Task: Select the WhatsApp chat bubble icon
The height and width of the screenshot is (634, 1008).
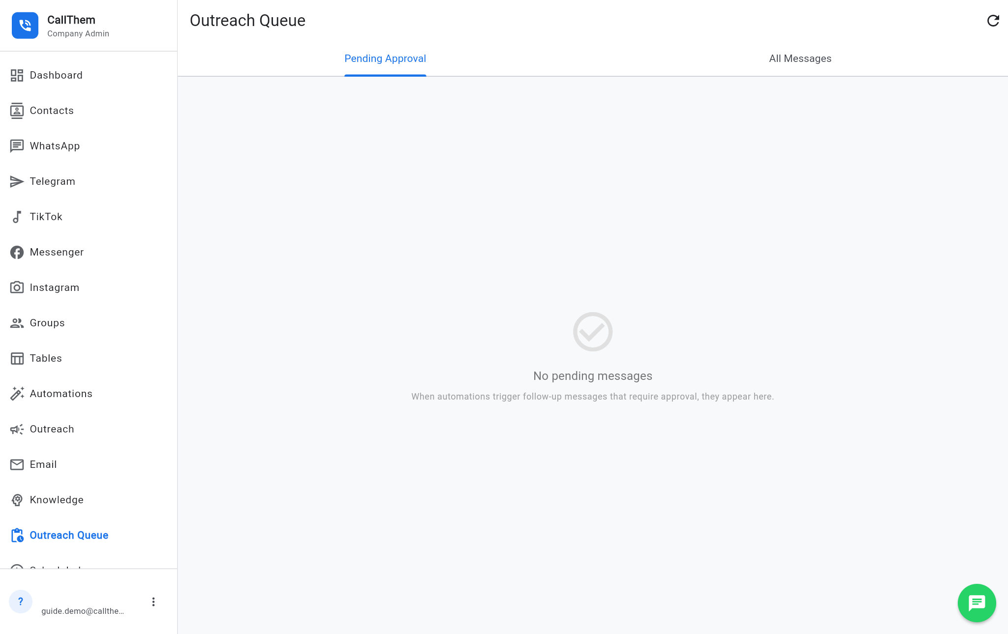Action: click(x=17, y=146)
